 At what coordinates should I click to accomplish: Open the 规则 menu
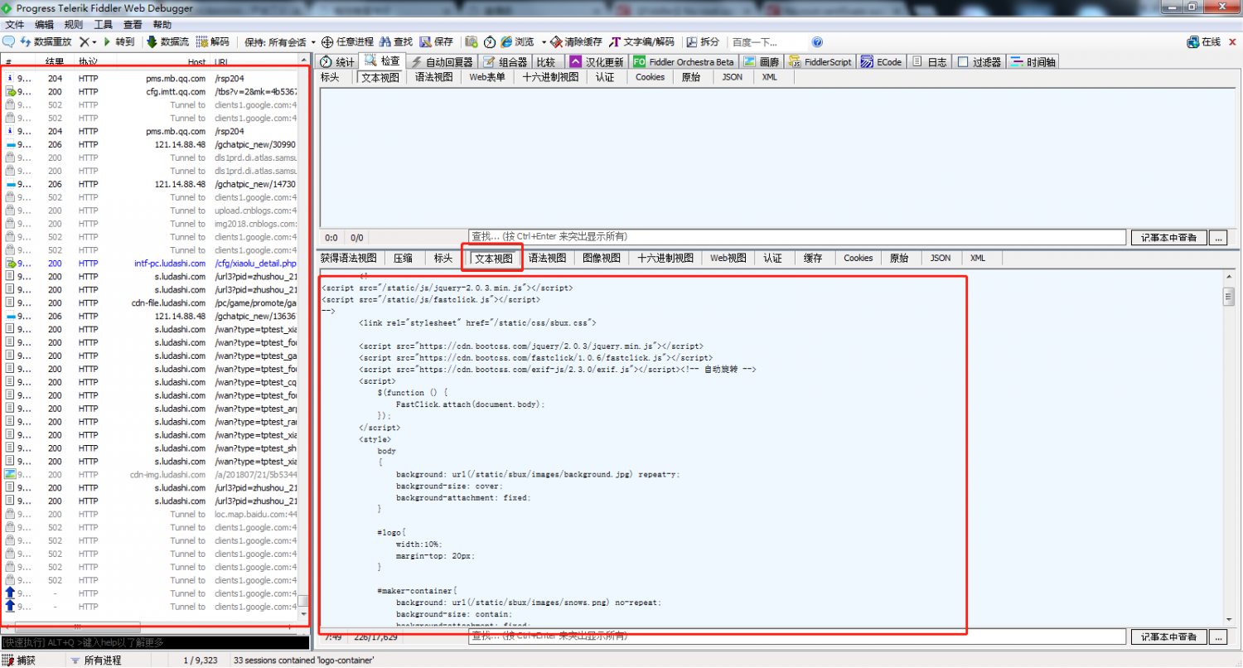point(74,25)
